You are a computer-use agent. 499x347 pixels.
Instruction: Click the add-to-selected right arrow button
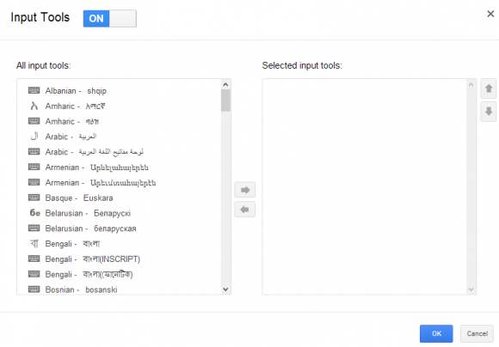click(x=244, y=190)
